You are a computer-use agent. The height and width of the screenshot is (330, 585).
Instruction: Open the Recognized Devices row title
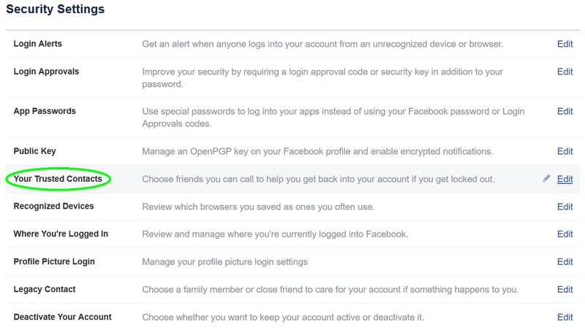point(53,207)
